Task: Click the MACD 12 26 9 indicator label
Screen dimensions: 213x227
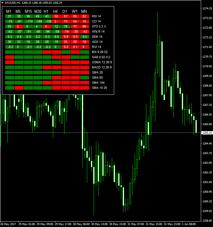Action: (x=102, y=67)
